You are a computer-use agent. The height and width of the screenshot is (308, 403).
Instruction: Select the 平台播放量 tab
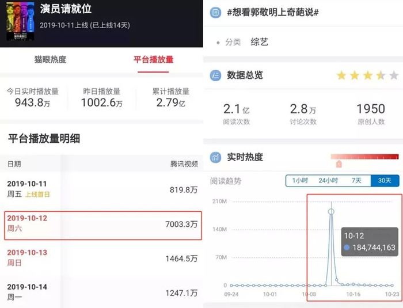tap(154, 60)
